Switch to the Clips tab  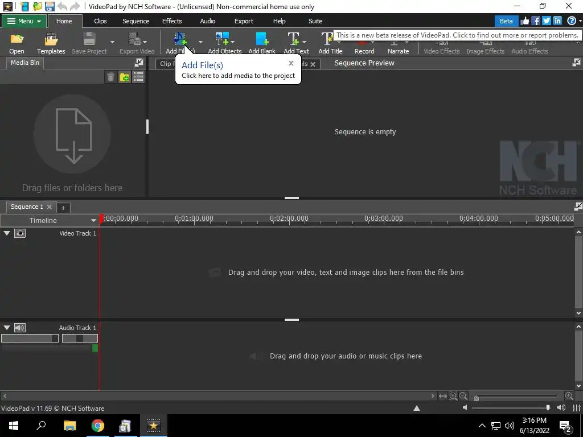pos(100,21)
